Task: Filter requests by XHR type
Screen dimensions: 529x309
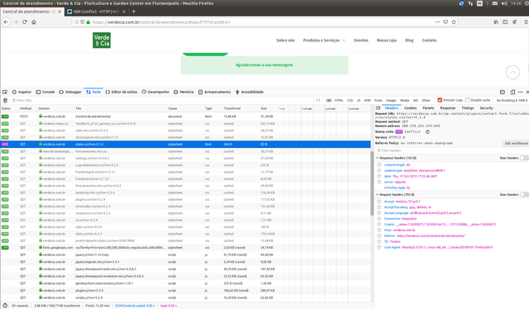Action: pos(367,101)
